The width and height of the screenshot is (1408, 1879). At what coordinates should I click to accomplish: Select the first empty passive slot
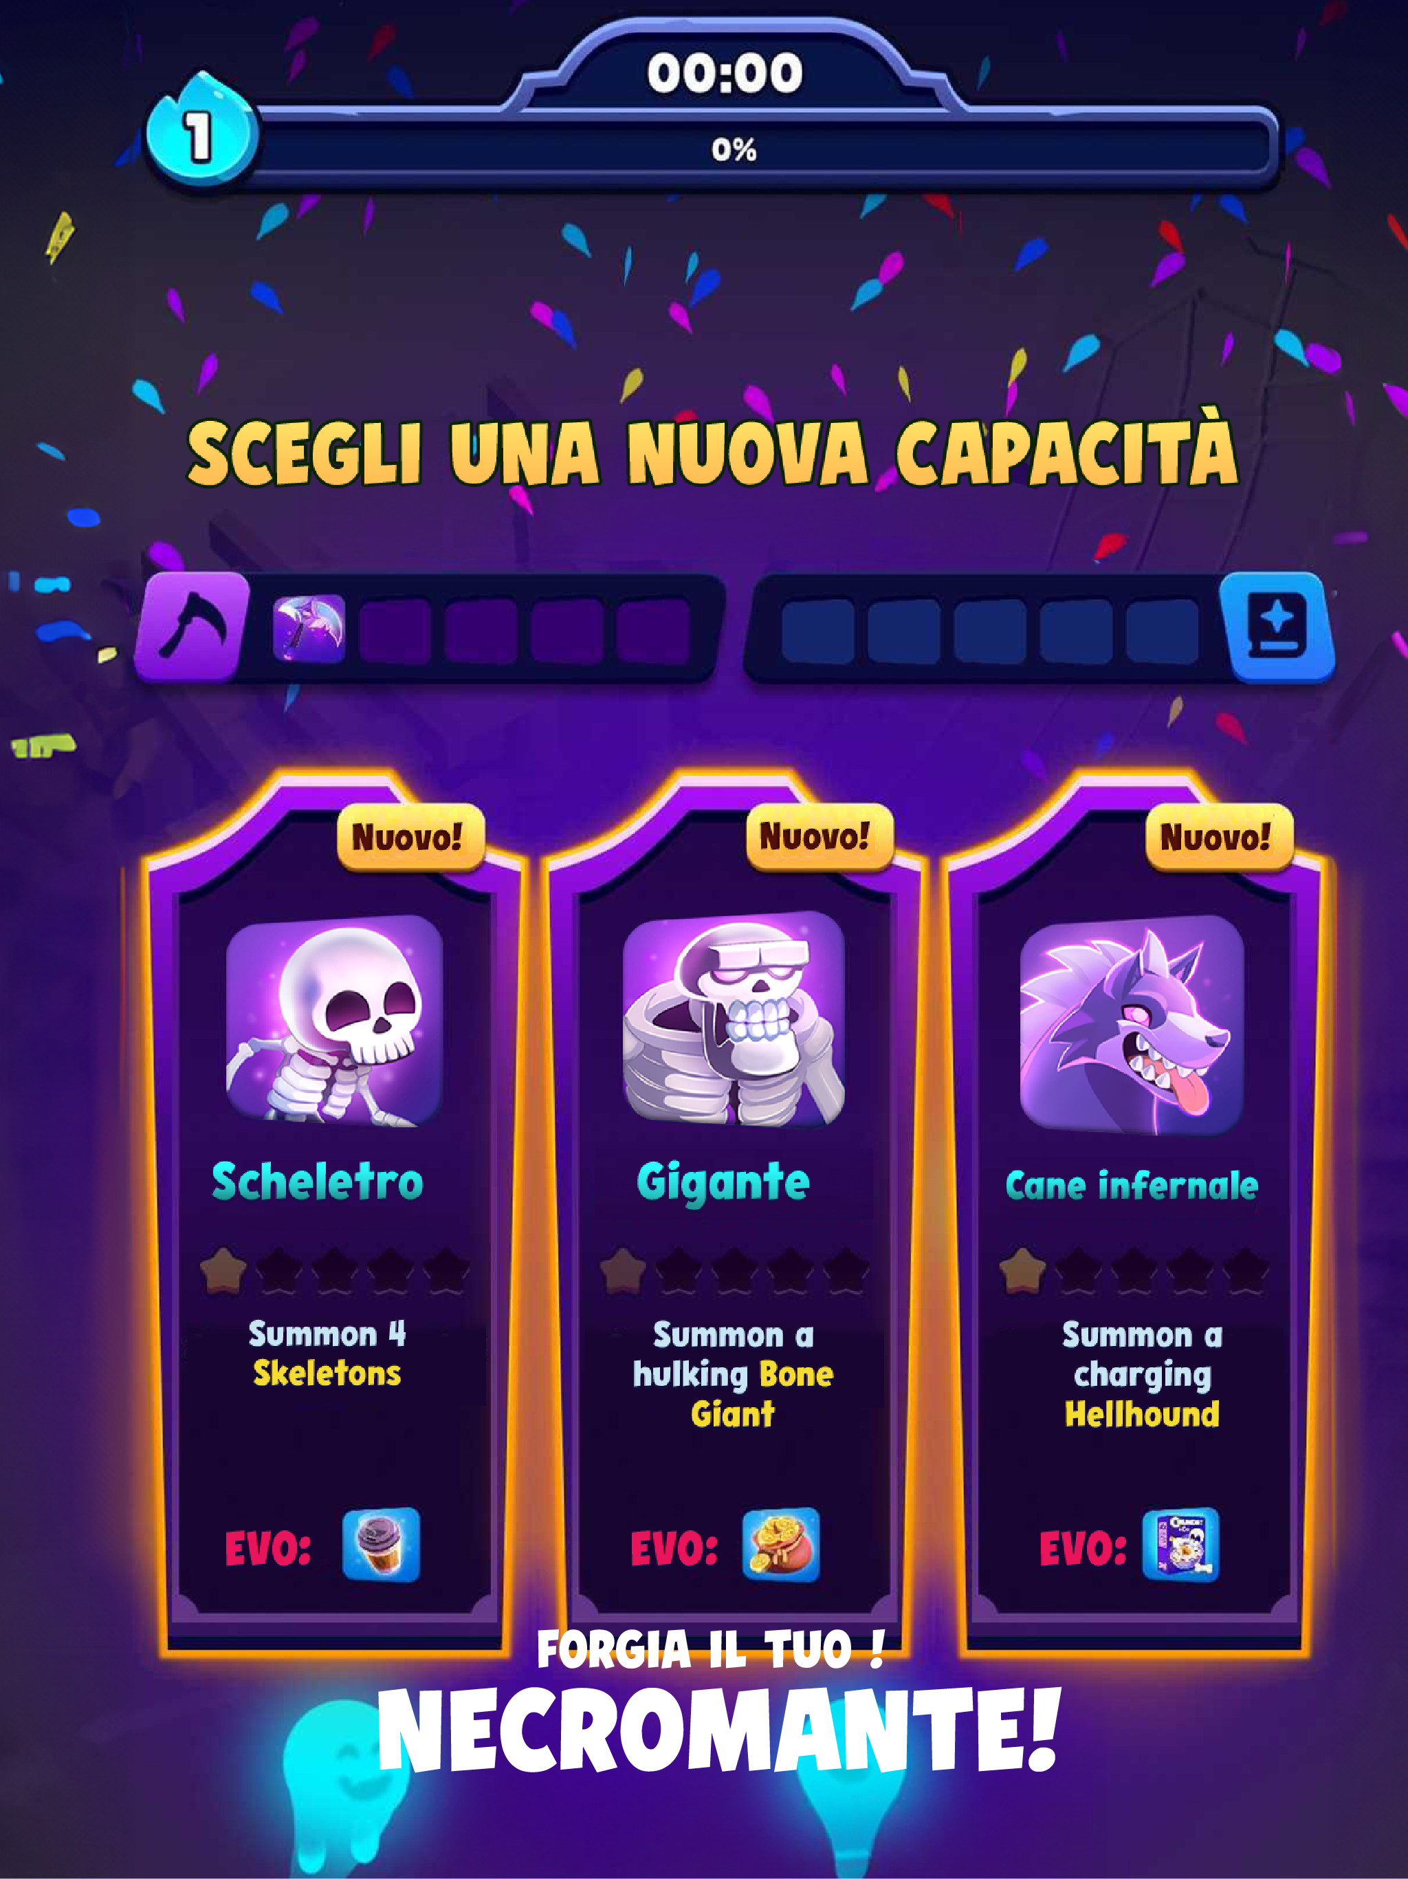pyautogui.click(x=818, y=630)
